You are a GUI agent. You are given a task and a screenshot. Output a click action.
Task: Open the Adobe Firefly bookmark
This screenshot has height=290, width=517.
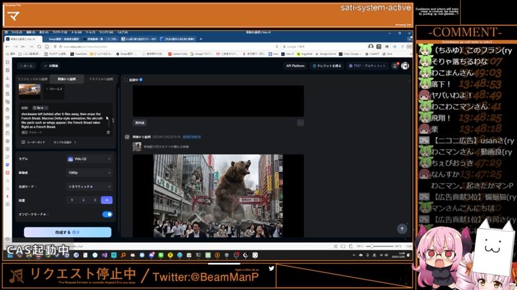178,54
